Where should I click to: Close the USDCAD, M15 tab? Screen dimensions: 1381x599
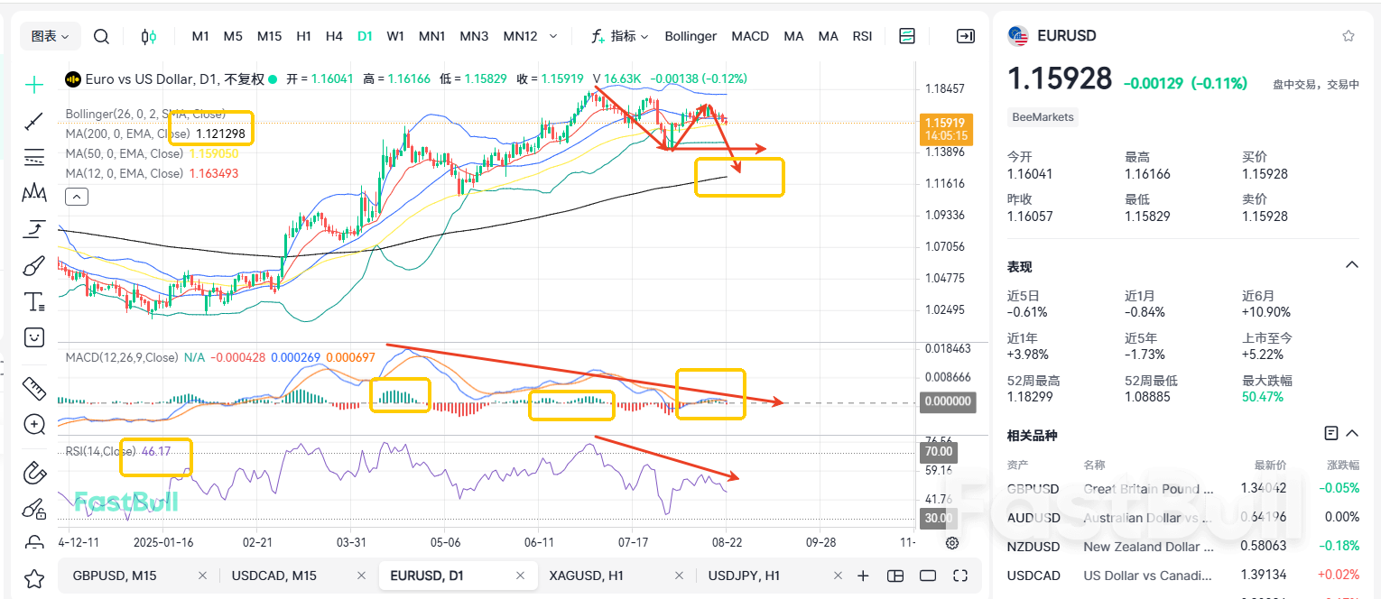[x=361, y=576]
